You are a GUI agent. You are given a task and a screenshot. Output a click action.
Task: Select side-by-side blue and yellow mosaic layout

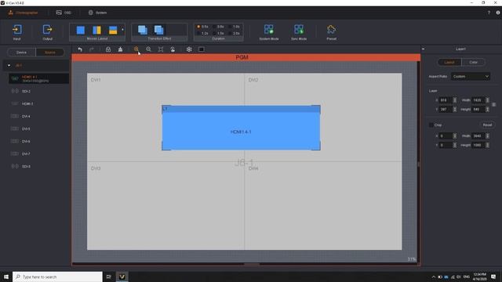tap(96, 31)
